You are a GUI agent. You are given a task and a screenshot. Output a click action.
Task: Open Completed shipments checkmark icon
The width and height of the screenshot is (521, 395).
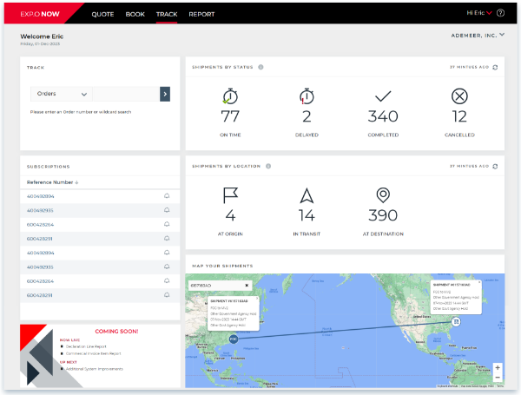pyautogui.click(x=383, y=96)
